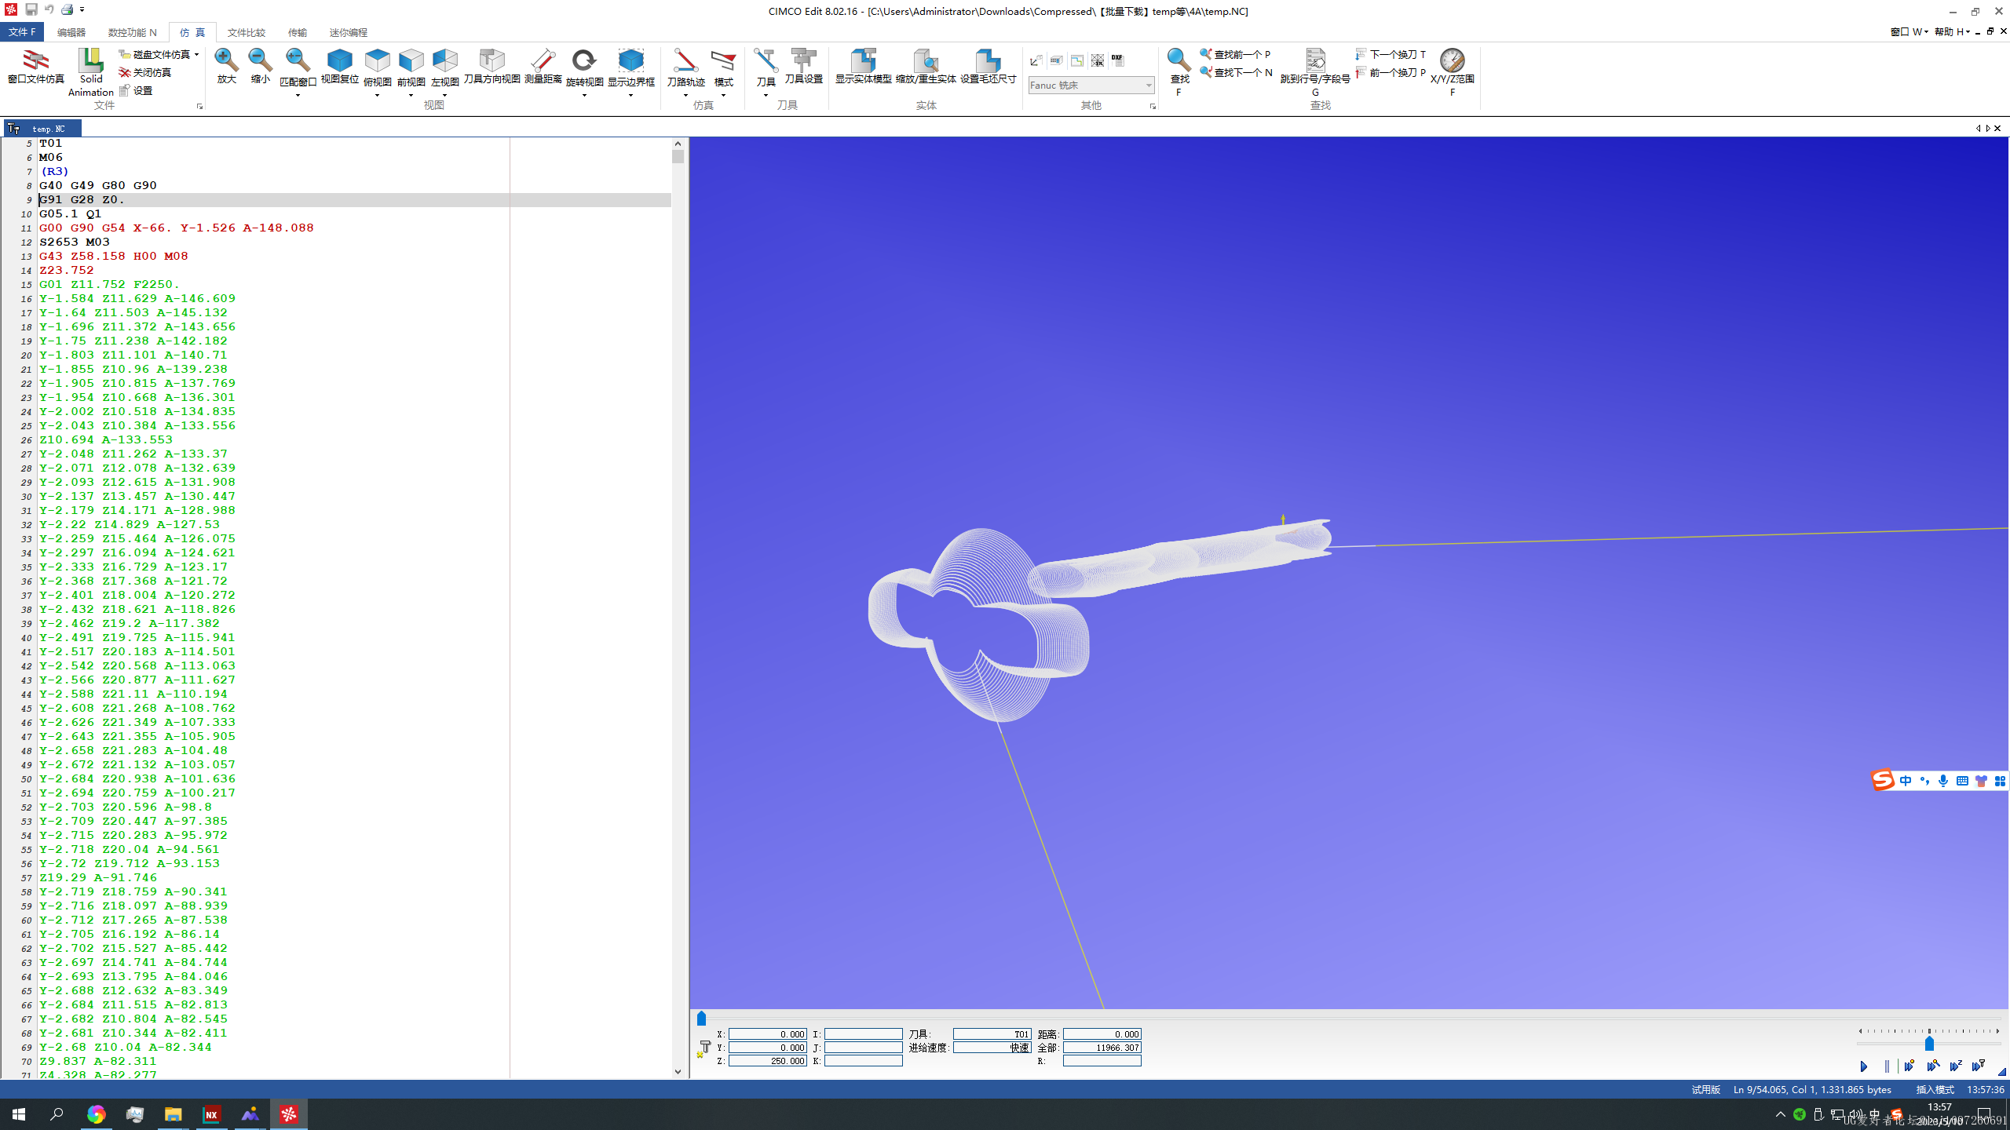Run to next tool change fast-forward button
The height and width of the screenshot is (1130, 2010).
coord(1979,1066)
